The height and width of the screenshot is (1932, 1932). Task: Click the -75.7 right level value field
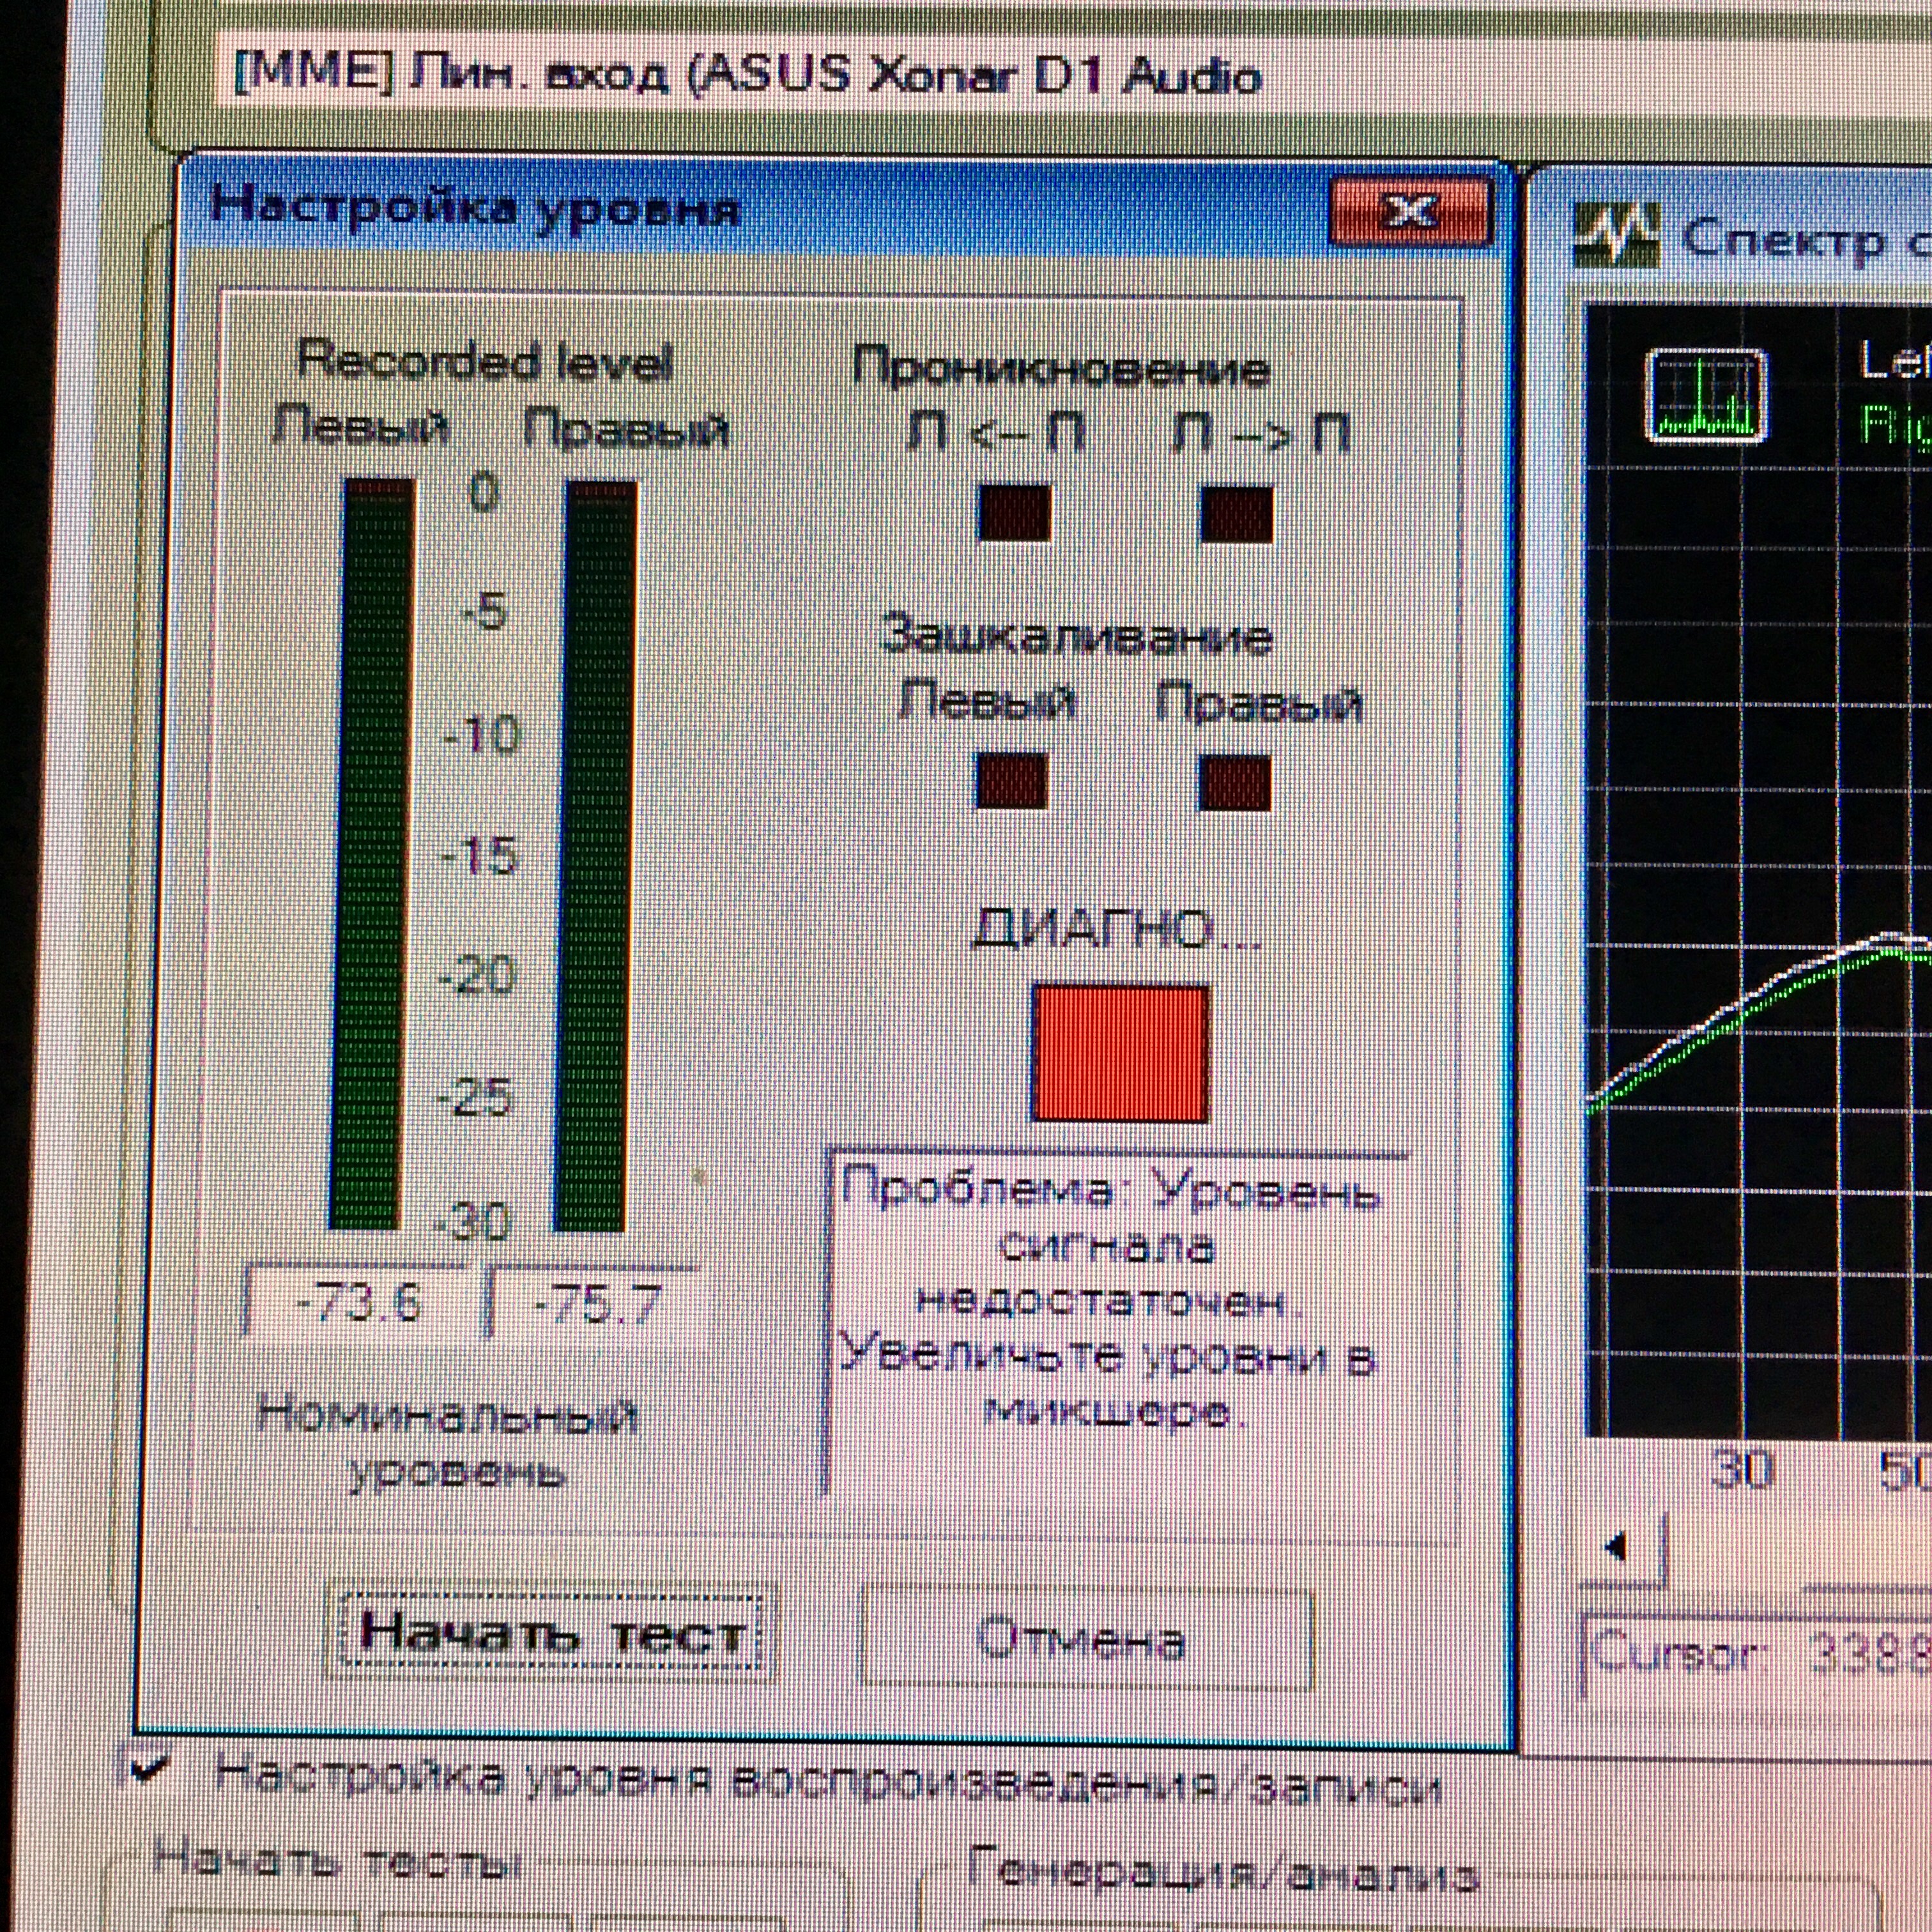pyautogui.click(x=597, y=1304)
